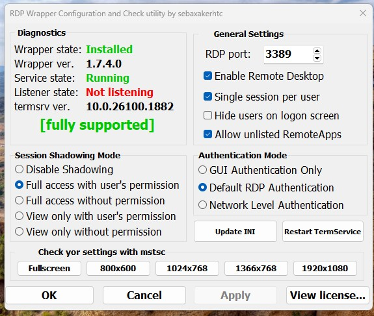Screen dimensions: 374x316
Task: Test connection at 1920x1080
Action: point(325,269)
